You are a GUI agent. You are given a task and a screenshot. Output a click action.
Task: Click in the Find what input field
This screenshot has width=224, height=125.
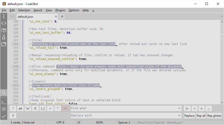pyautogui.click(x=124, y=108)
